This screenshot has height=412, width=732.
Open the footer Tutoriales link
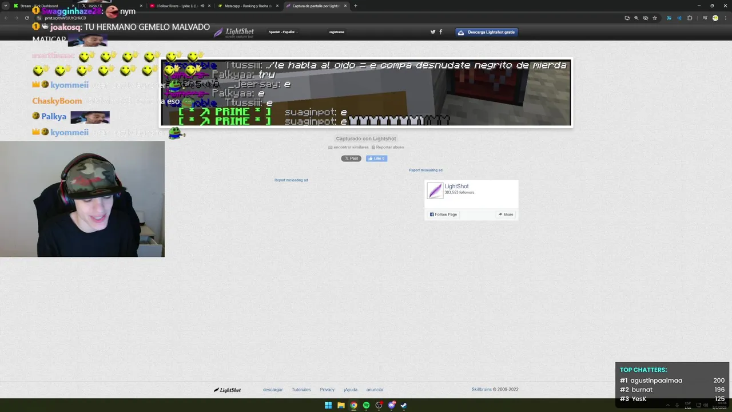click(x=301, y=390)
